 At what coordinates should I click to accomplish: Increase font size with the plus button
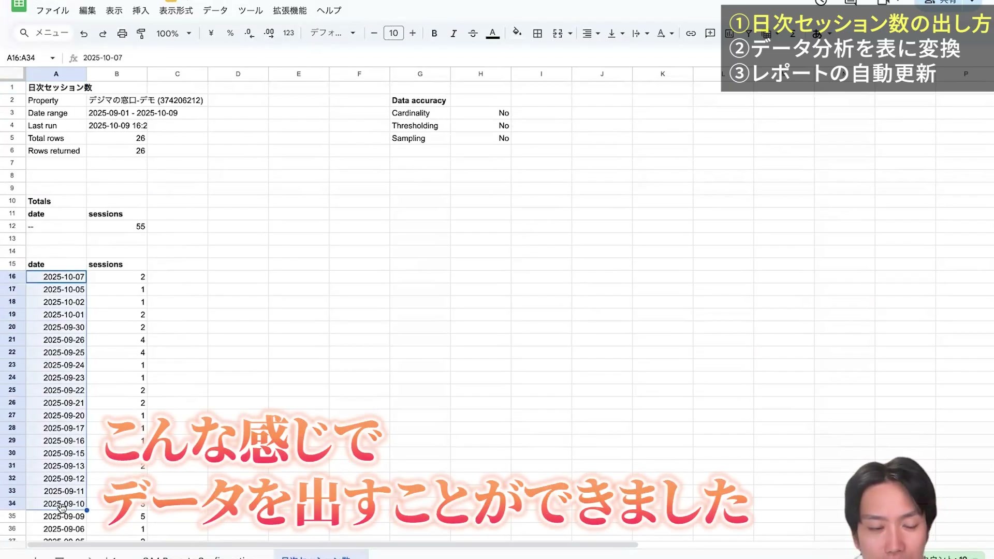413,33
